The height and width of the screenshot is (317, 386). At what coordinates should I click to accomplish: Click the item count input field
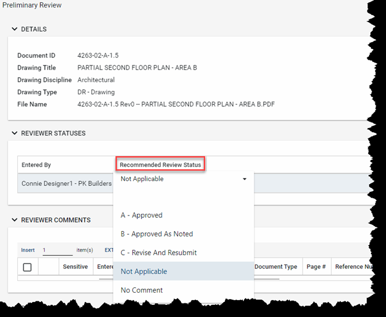[57, 250]
